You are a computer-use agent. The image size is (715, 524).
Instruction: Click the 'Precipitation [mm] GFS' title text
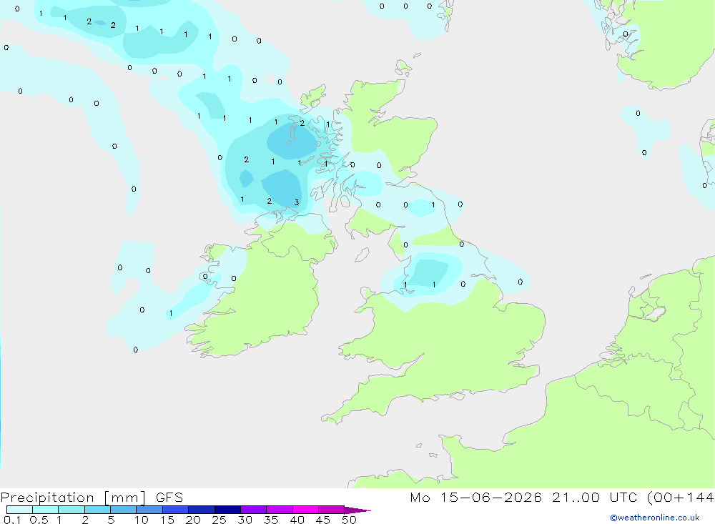tap(92, 498)
